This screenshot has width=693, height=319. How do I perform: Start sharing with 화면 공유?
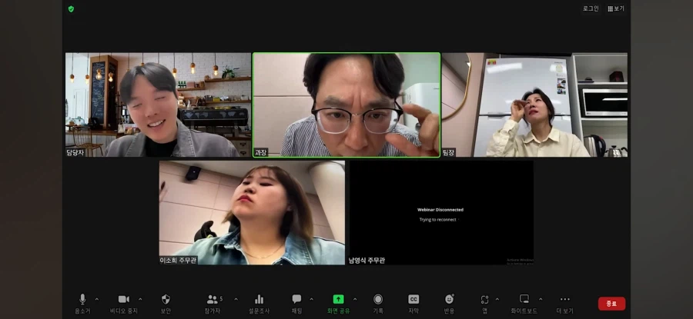(x=338, y=304)
